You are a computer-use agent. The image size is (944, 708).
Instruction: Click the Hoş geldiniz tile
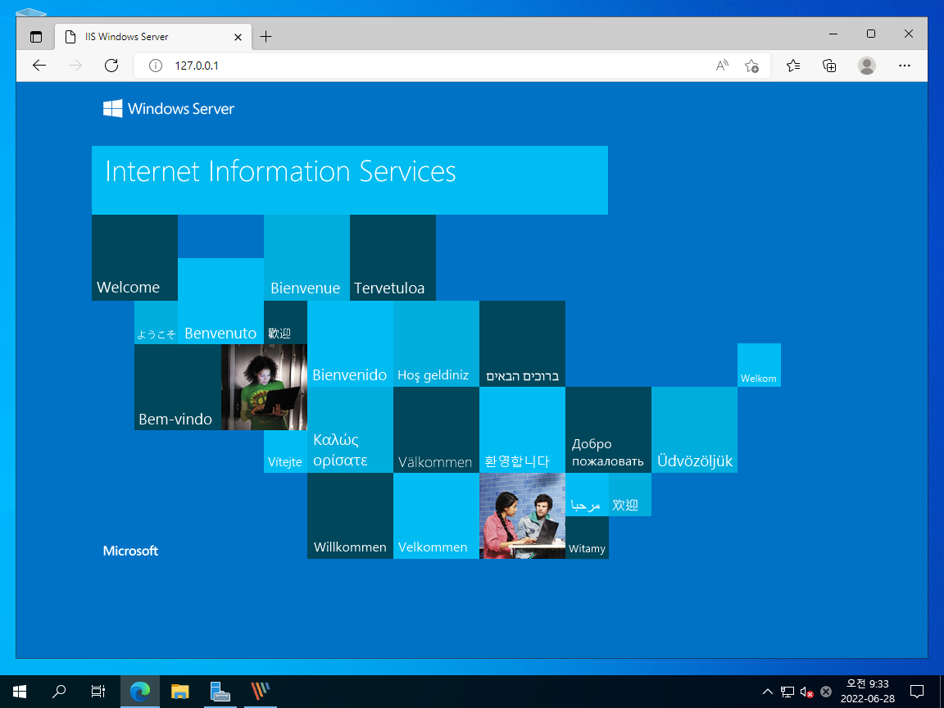tap(437, 344)
